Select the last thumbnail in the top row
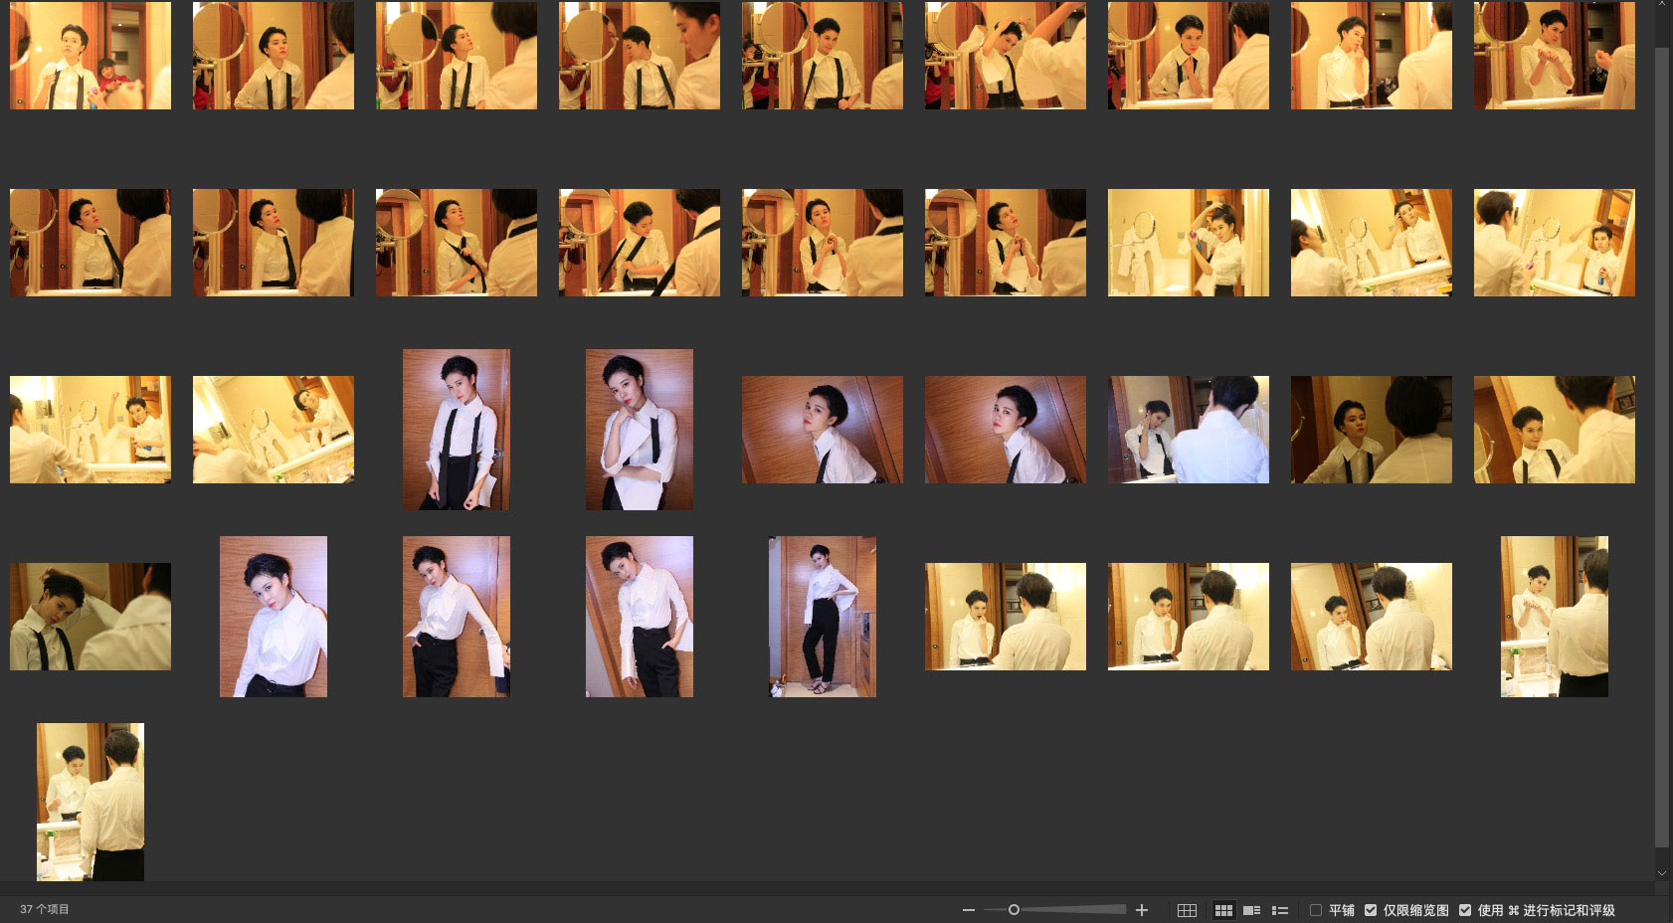1673x923 pixels. click(x=1554, y=56)
